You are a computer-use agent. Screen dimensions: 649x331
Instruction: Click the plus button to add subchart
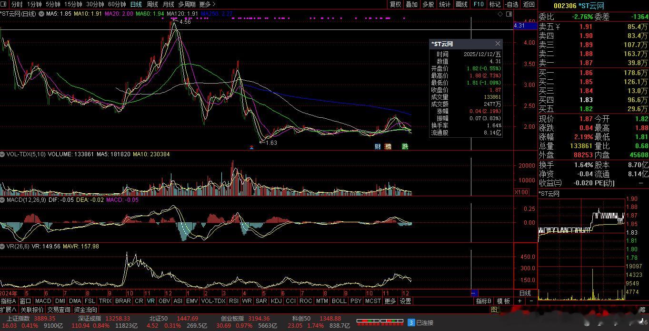pos(519,301)
